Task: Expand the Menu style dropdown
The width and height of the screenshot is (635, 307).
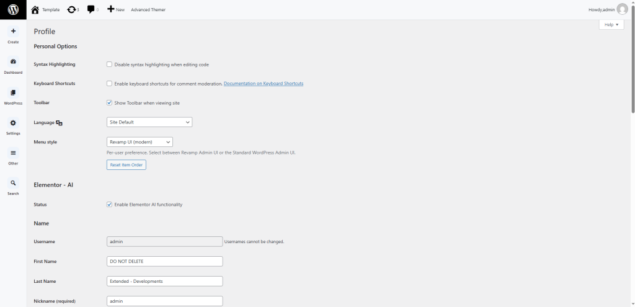Action: pos(140,142)
